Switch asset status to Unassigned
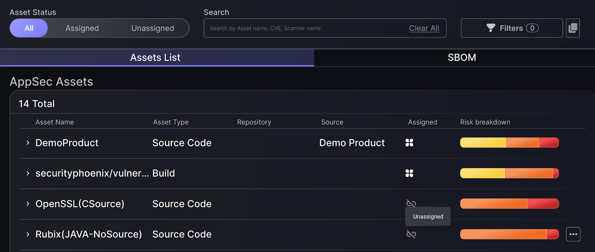595x252 pixels. (x=152, y=28)
